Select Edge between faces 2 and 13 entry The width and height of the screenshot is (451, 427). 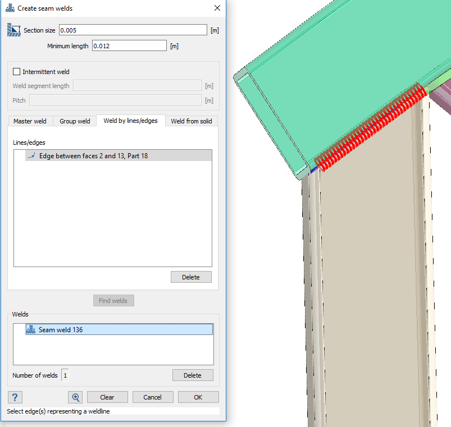pos(93,155)
